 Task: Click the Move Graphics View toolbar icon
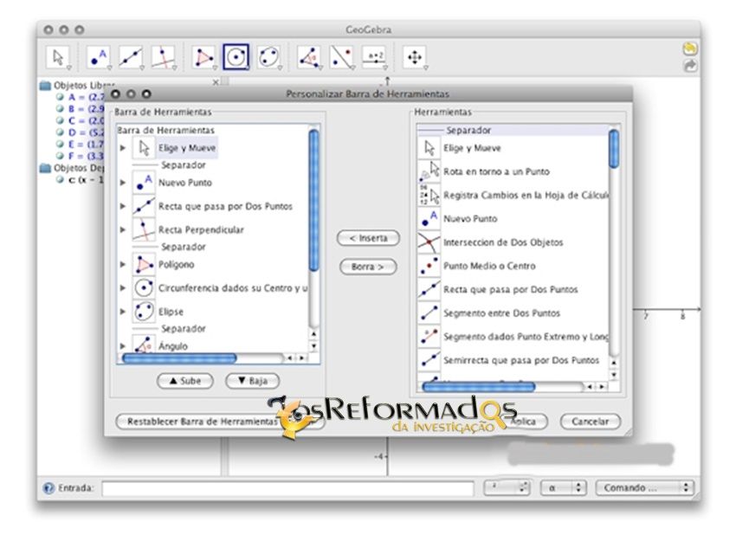(x=414, y=57)
